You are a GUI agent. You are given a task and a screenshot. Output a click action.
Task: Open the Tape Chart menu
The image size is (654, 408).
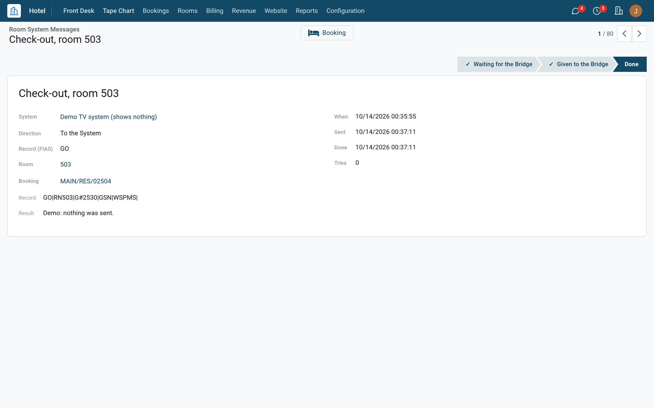pos(118,11)
